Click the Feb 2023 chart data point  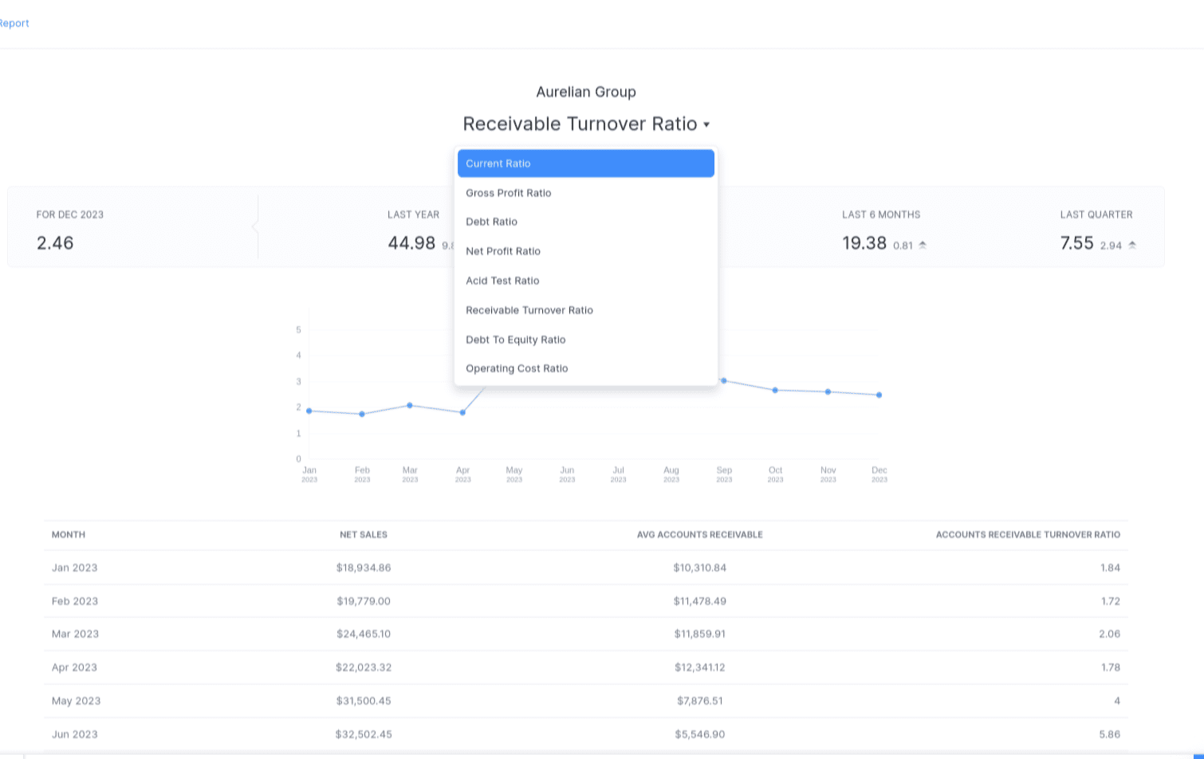[362, 414]
